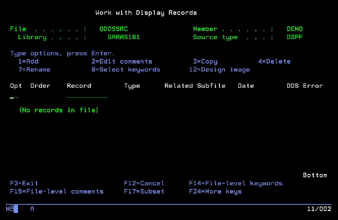Click the QDDSSRC file name
This screenshot has width=338, height=220.
point(114,29)
